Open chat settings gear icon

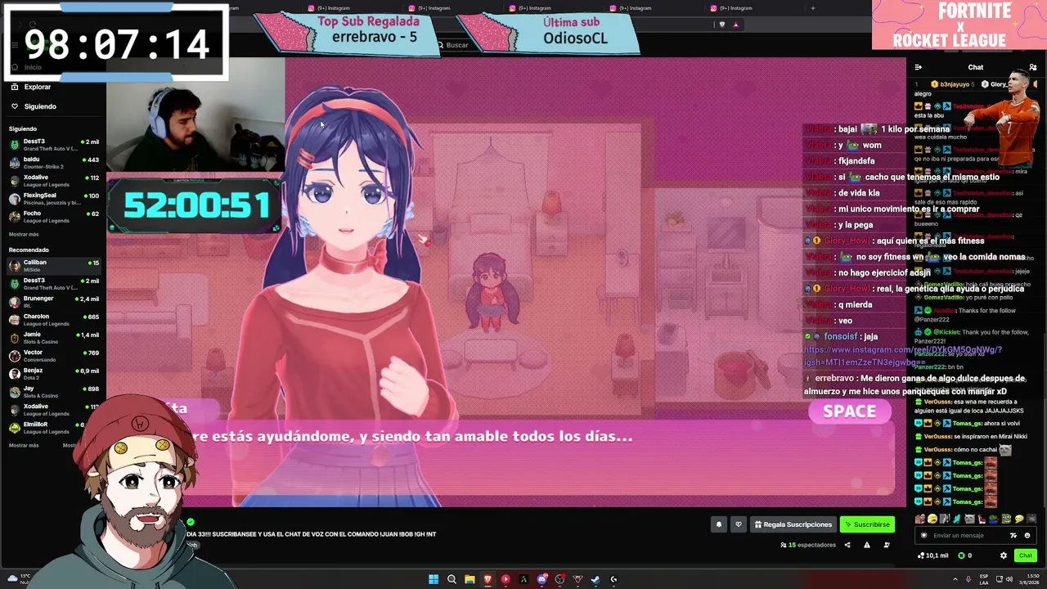1004,555
